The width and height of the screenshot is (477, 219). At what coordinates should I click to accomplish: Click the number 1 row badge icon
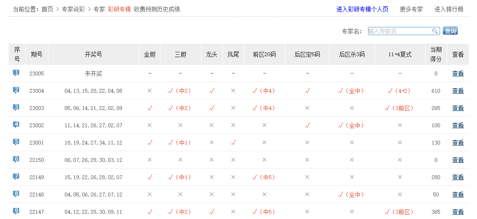[x=16, y=73]
